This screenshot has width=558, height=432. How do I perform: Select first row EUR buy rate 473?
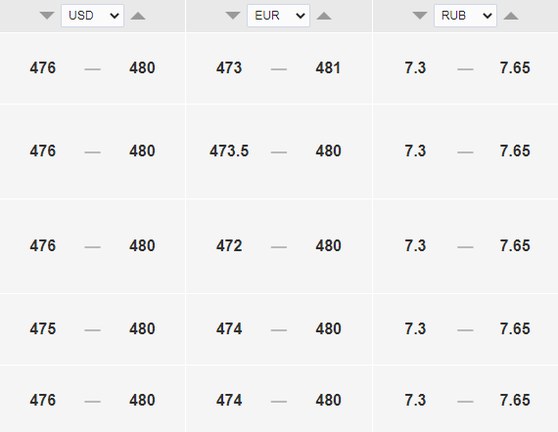click(229, 67)
